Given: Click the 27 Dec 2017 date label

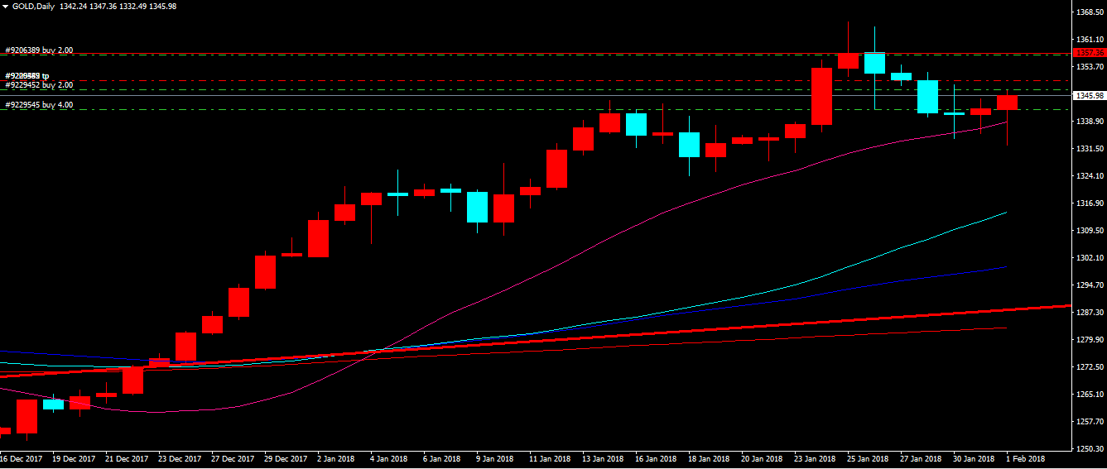Looking at the screenshot, I should pyautogui.click(x=233, y=459).
